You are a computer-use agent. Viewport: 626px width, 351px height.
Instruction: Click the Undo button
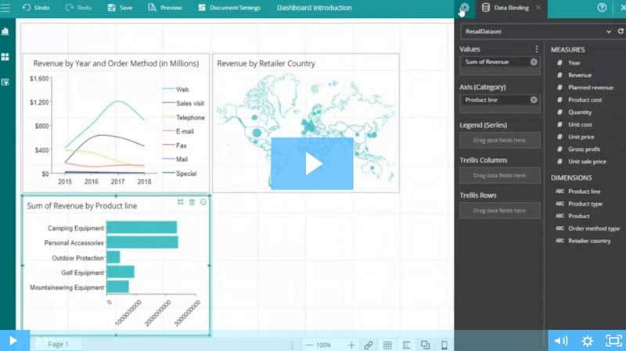[x=36, y=8]
